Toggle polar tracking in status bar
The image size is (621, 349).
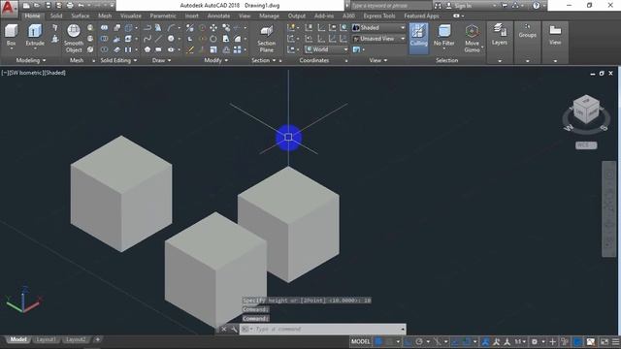tap(419, 341)
